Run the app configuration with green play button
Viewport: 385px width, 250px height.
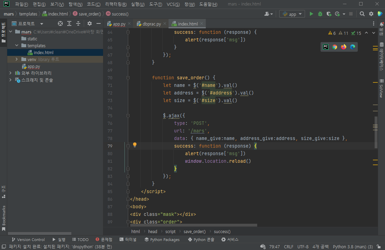click(x=311, y=14)
